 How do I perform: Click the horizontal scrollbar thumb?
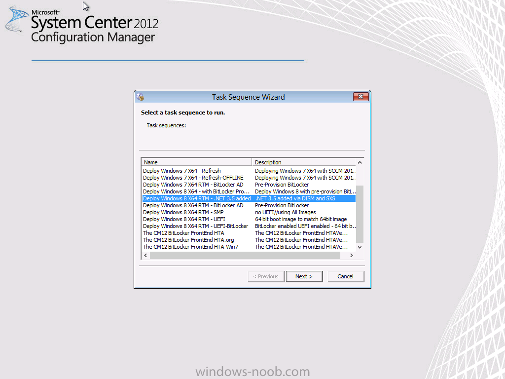tap(245, 255)
